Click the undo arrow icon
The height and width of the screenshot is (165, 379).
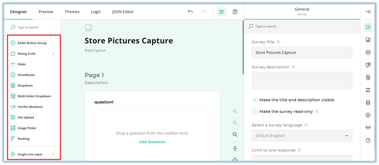pos(190,12)
